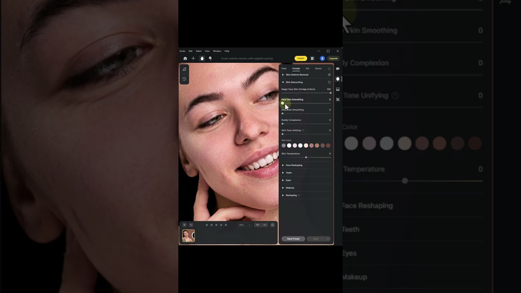
Task: Rate the photo two stars
Action: coord(212,225)
